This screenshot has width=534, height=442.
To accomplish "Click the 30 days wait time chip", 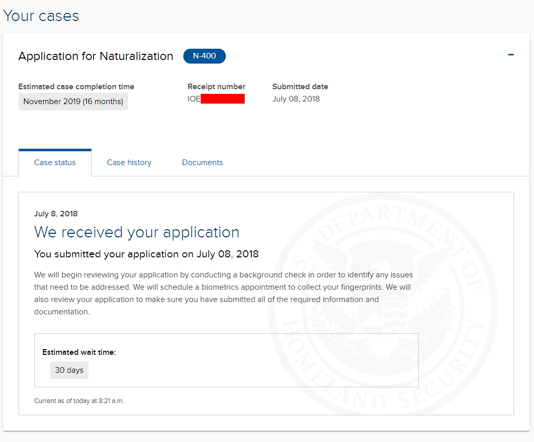I will point(69,370).
